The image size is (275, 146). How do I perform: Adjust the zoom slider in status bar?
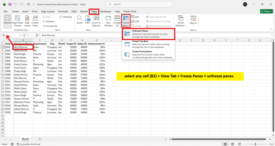[x=256, y=144]
